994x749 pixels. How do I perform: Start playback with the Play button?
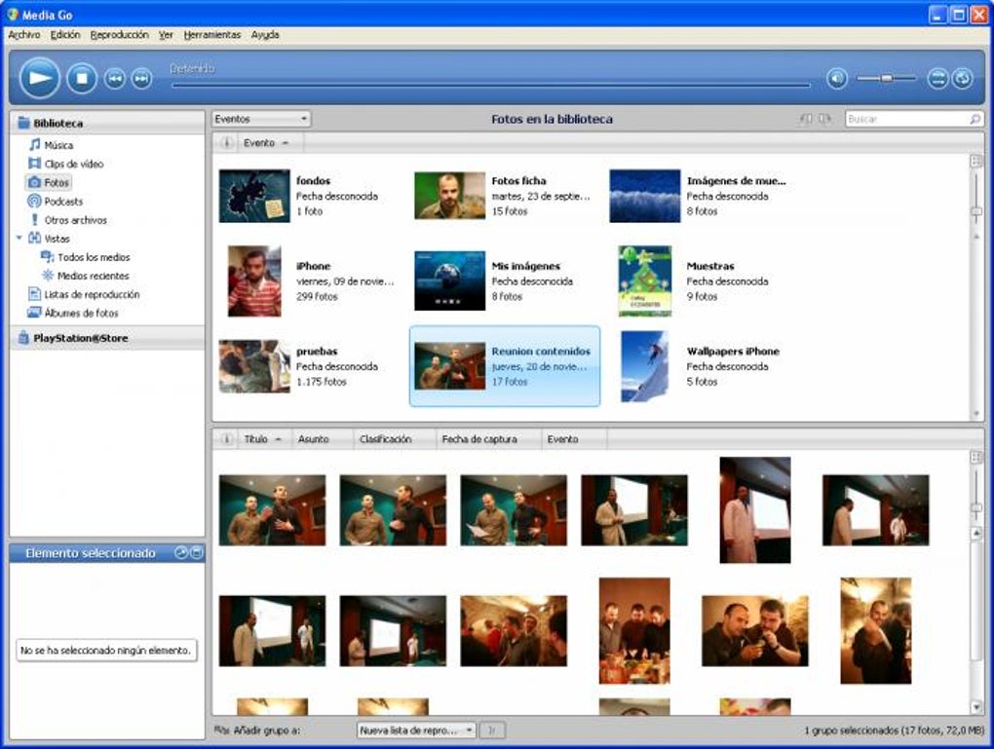pos(39,78)
